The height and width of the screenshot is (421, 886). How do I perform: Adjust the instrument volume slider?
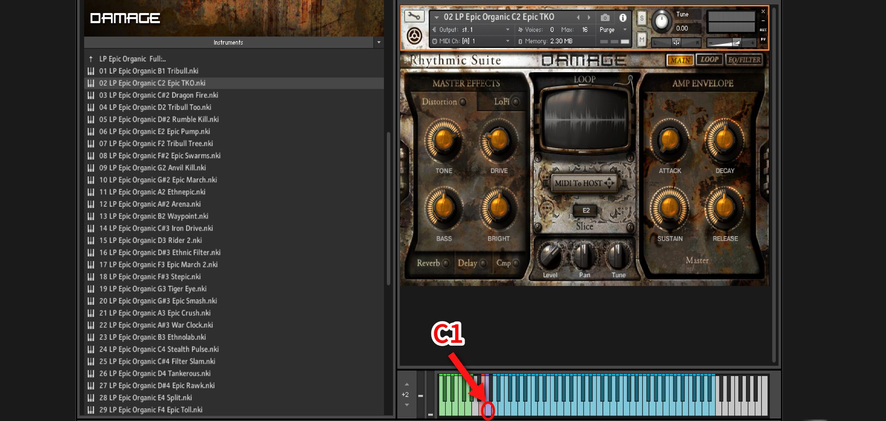coord(731,43)
